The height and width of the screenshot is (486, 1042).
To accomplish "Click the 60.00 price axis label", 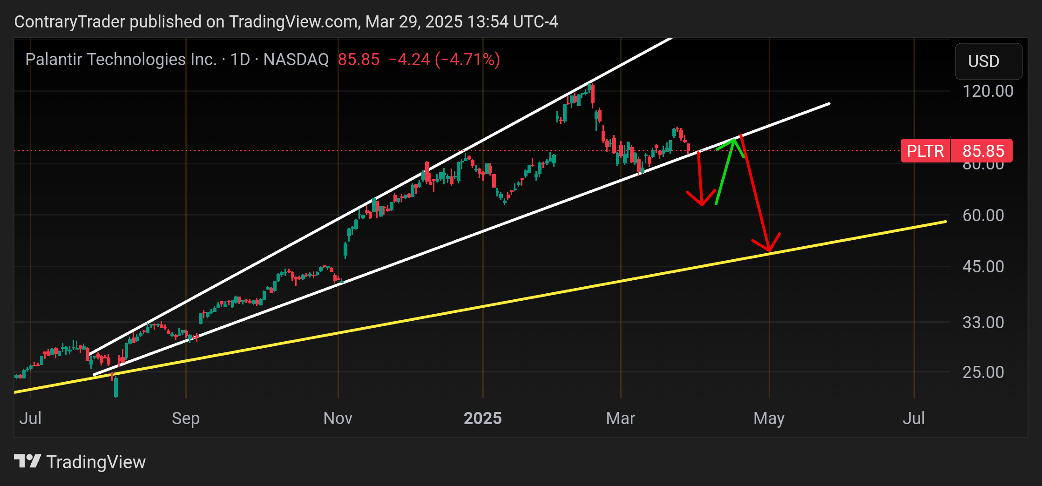I will pyautogui.click(x=983, y=215).
